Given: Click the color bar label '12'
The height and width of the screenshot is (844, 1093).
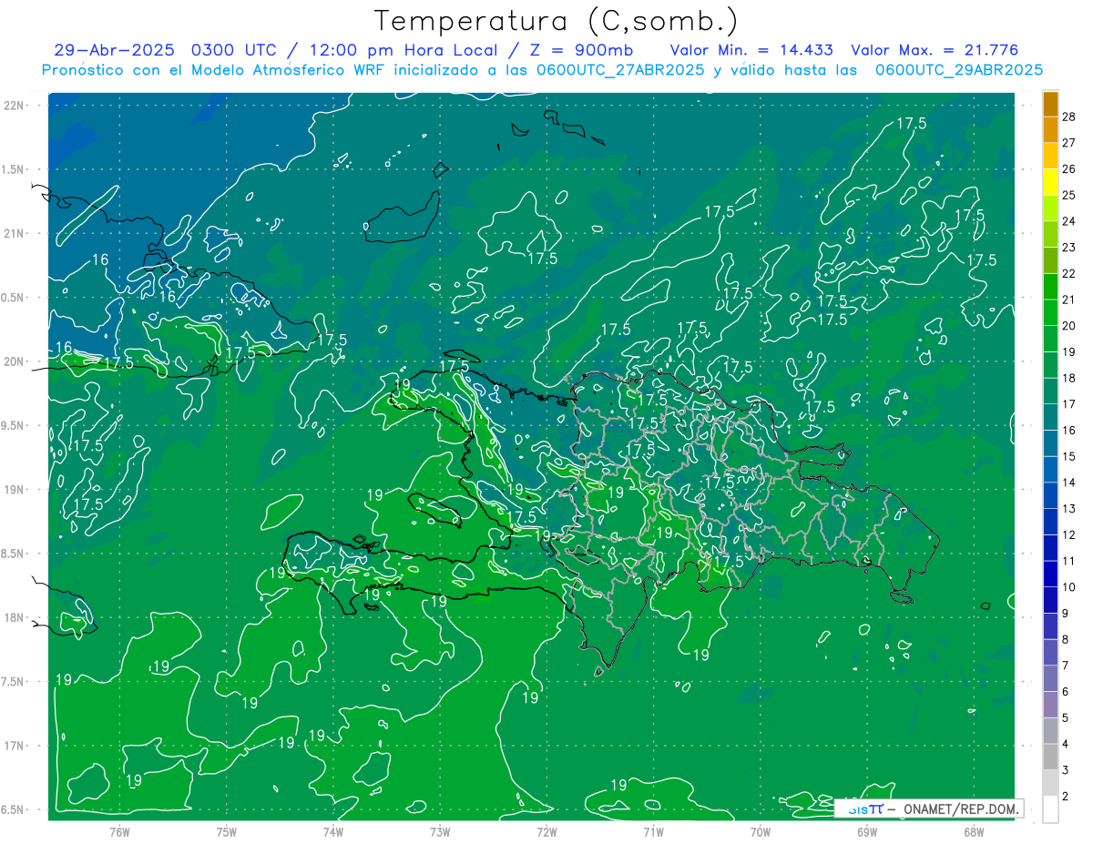Looking at the screenshot, I should [x=1069, y=535].
